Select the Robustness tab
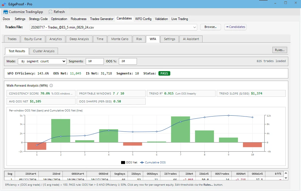Image resolution: width=301 pixels, height=191 pixels. coord(79,19)
